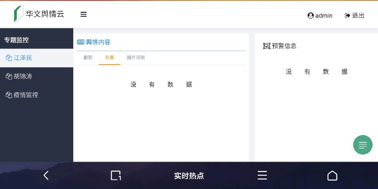Open the 疫情监控 topic

(x=37, y=95)
